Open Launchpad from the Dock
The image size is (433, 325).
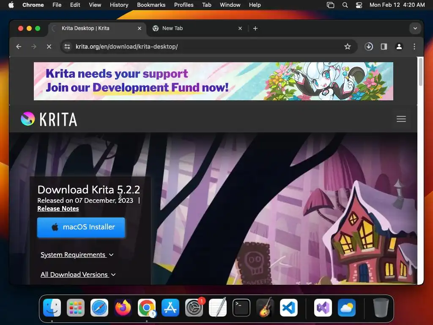[76, 308]
